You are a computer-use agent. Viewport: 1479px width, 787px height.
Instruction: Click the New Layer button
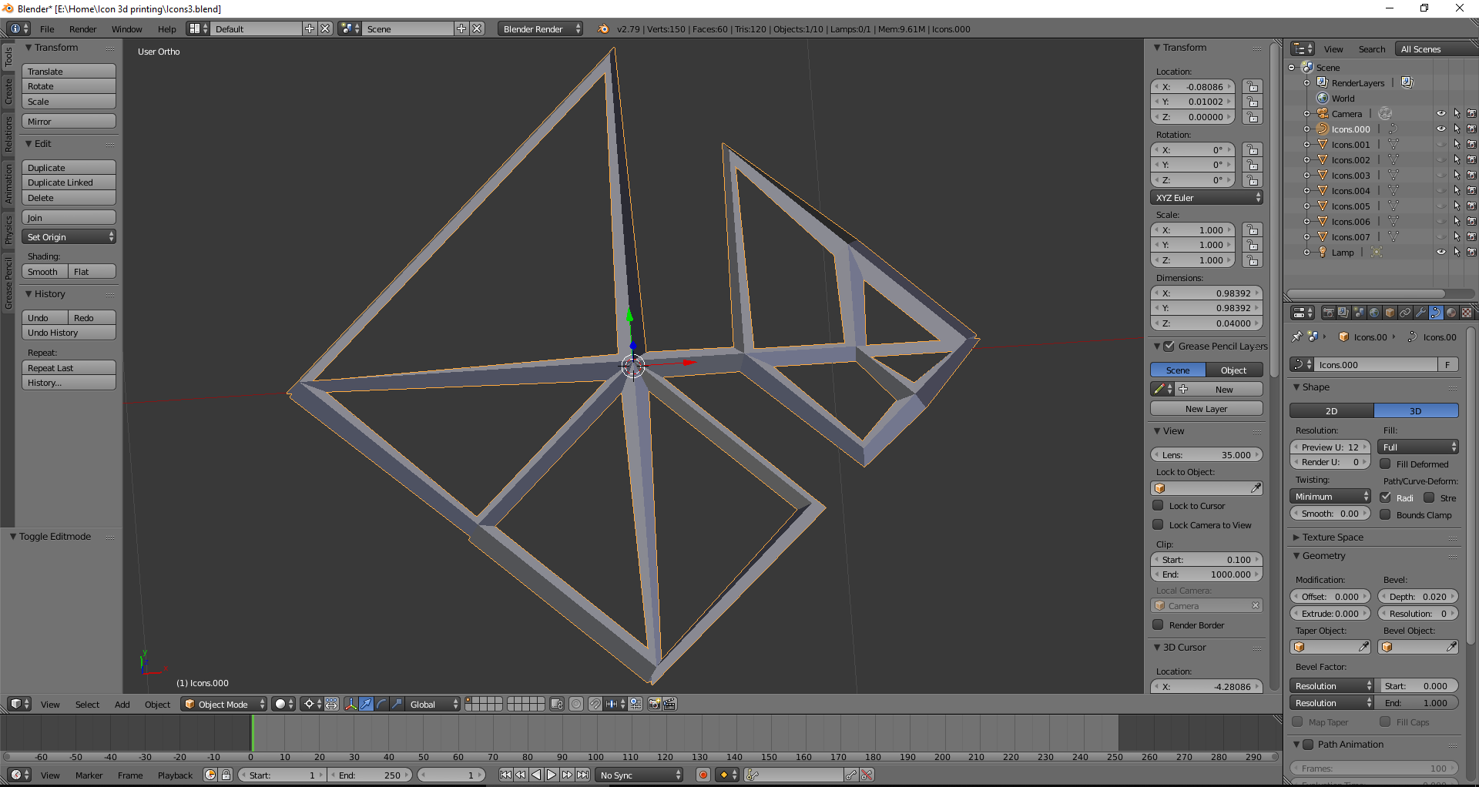click(x=1206, y=408)
